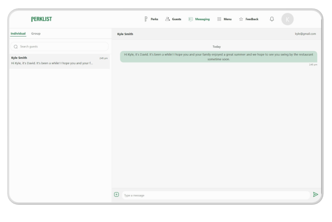Go to the Feedback page
Image resolution: width=332 pixels, height=222 pixels.
252,19
